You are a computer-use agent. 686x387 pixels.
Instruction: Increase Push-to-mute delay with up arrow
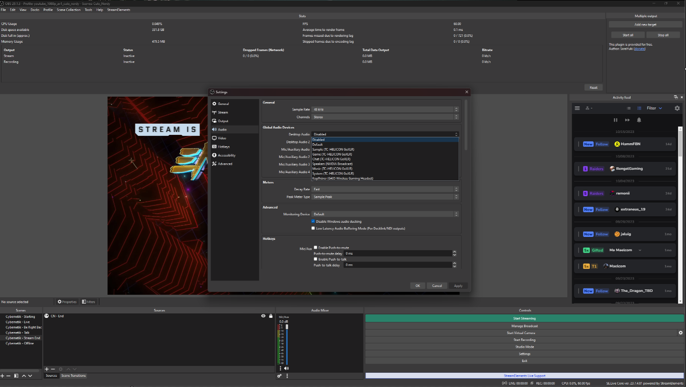(454, 252)
